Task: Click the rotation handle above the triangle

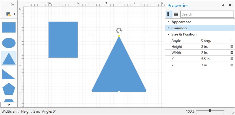Action: point(119,31)
